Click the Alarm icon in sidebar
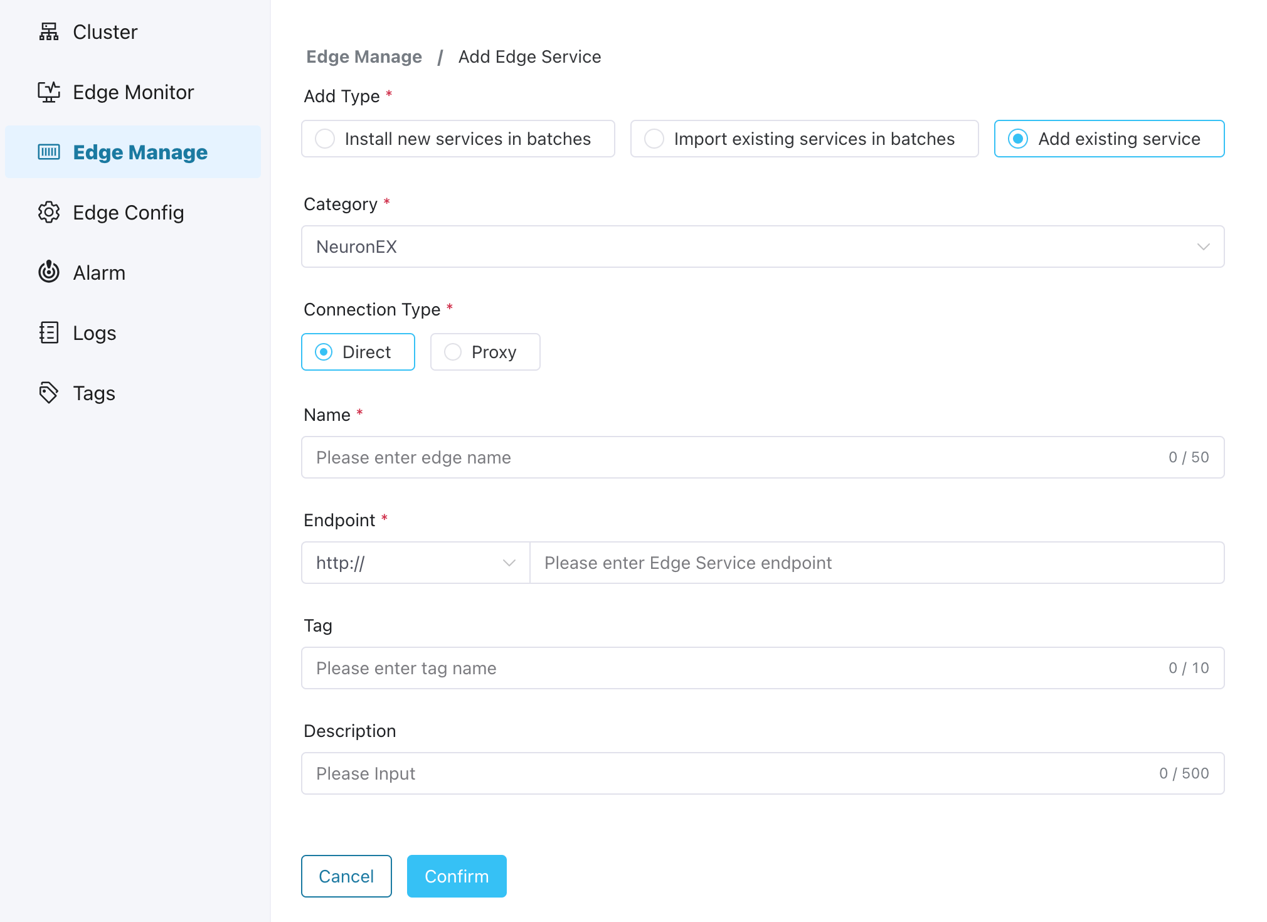The height and width of the screenshot is (922, 1267). point(49,272)
